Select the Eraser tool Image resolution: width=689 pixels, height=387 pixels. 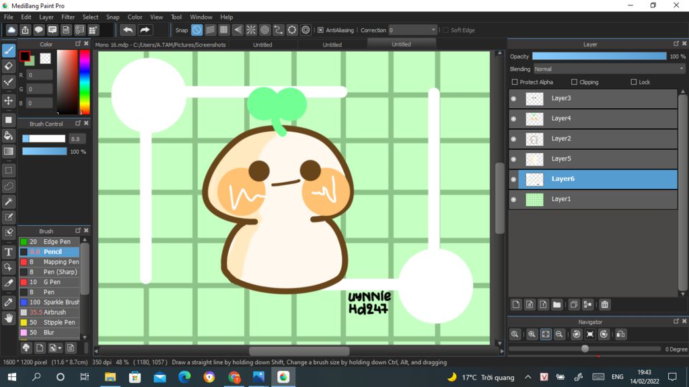[8, 67]
